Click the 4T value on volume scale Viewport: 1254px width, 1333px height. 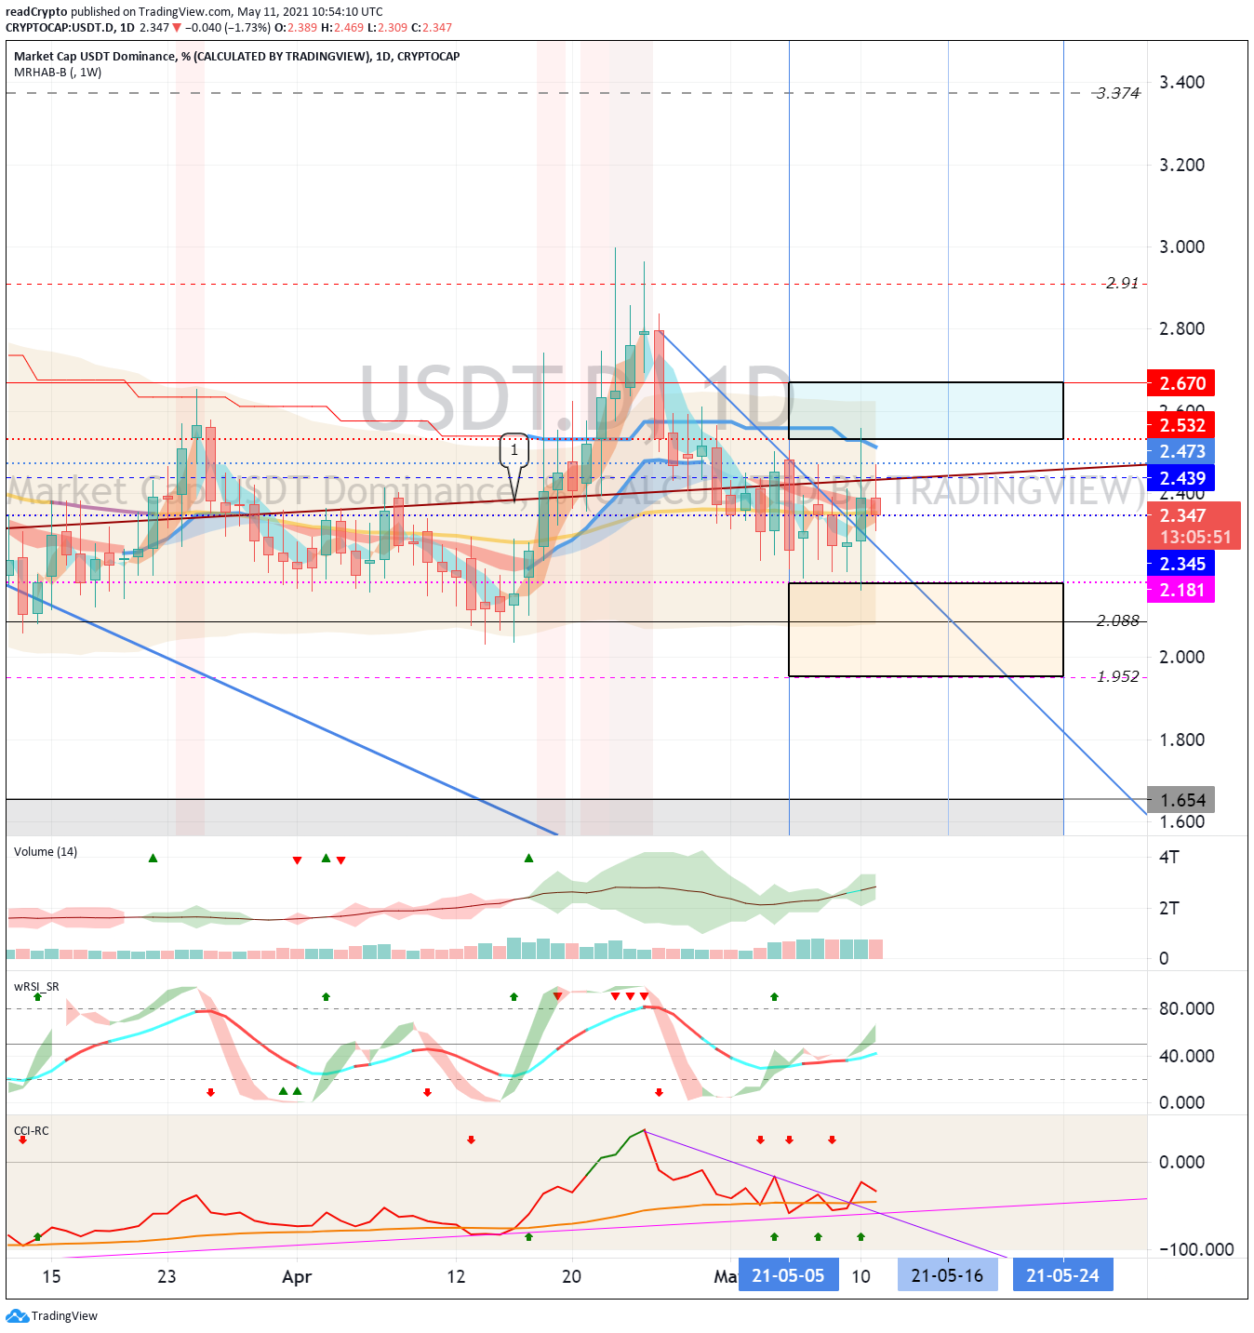click(x=1168, y=857)
